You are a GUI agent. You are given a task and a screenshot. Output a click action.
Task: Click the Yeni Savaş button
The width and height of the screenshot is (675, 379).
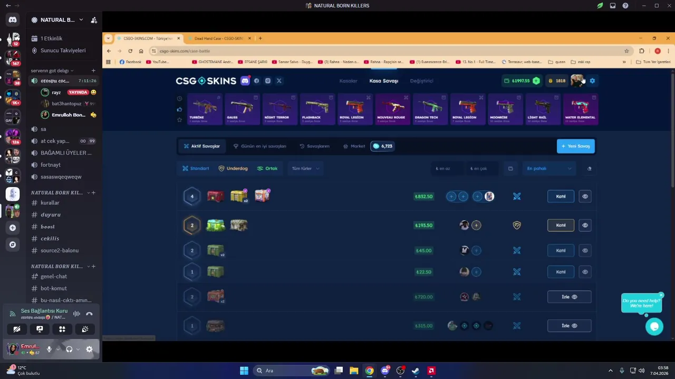coord(576,146)
